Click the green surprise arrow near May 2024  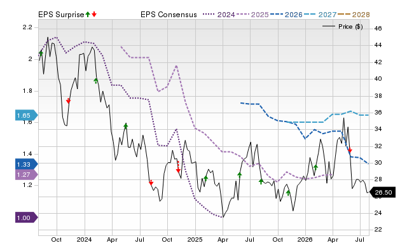126,126
